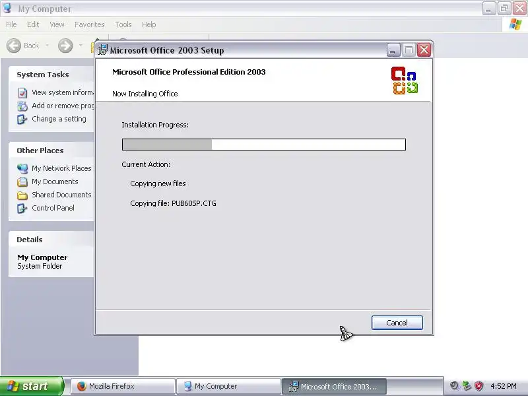Click the red security shield tray icon

click(x=478, y=386)
